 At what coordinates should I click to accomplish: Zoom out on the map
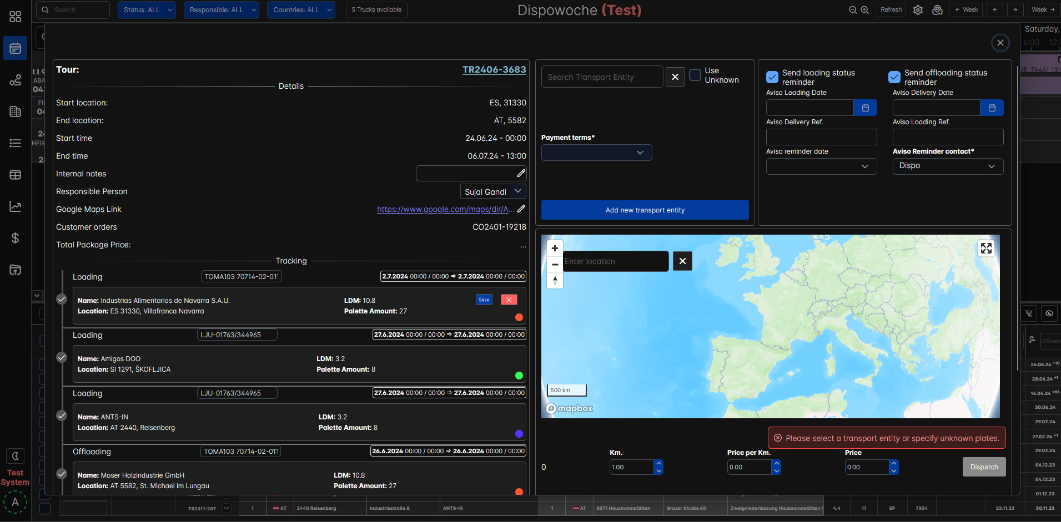coord(555,264)
